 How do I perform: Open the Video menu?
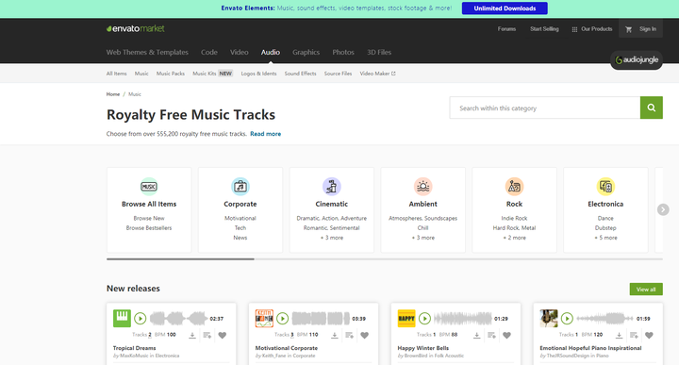click(239, 52)
